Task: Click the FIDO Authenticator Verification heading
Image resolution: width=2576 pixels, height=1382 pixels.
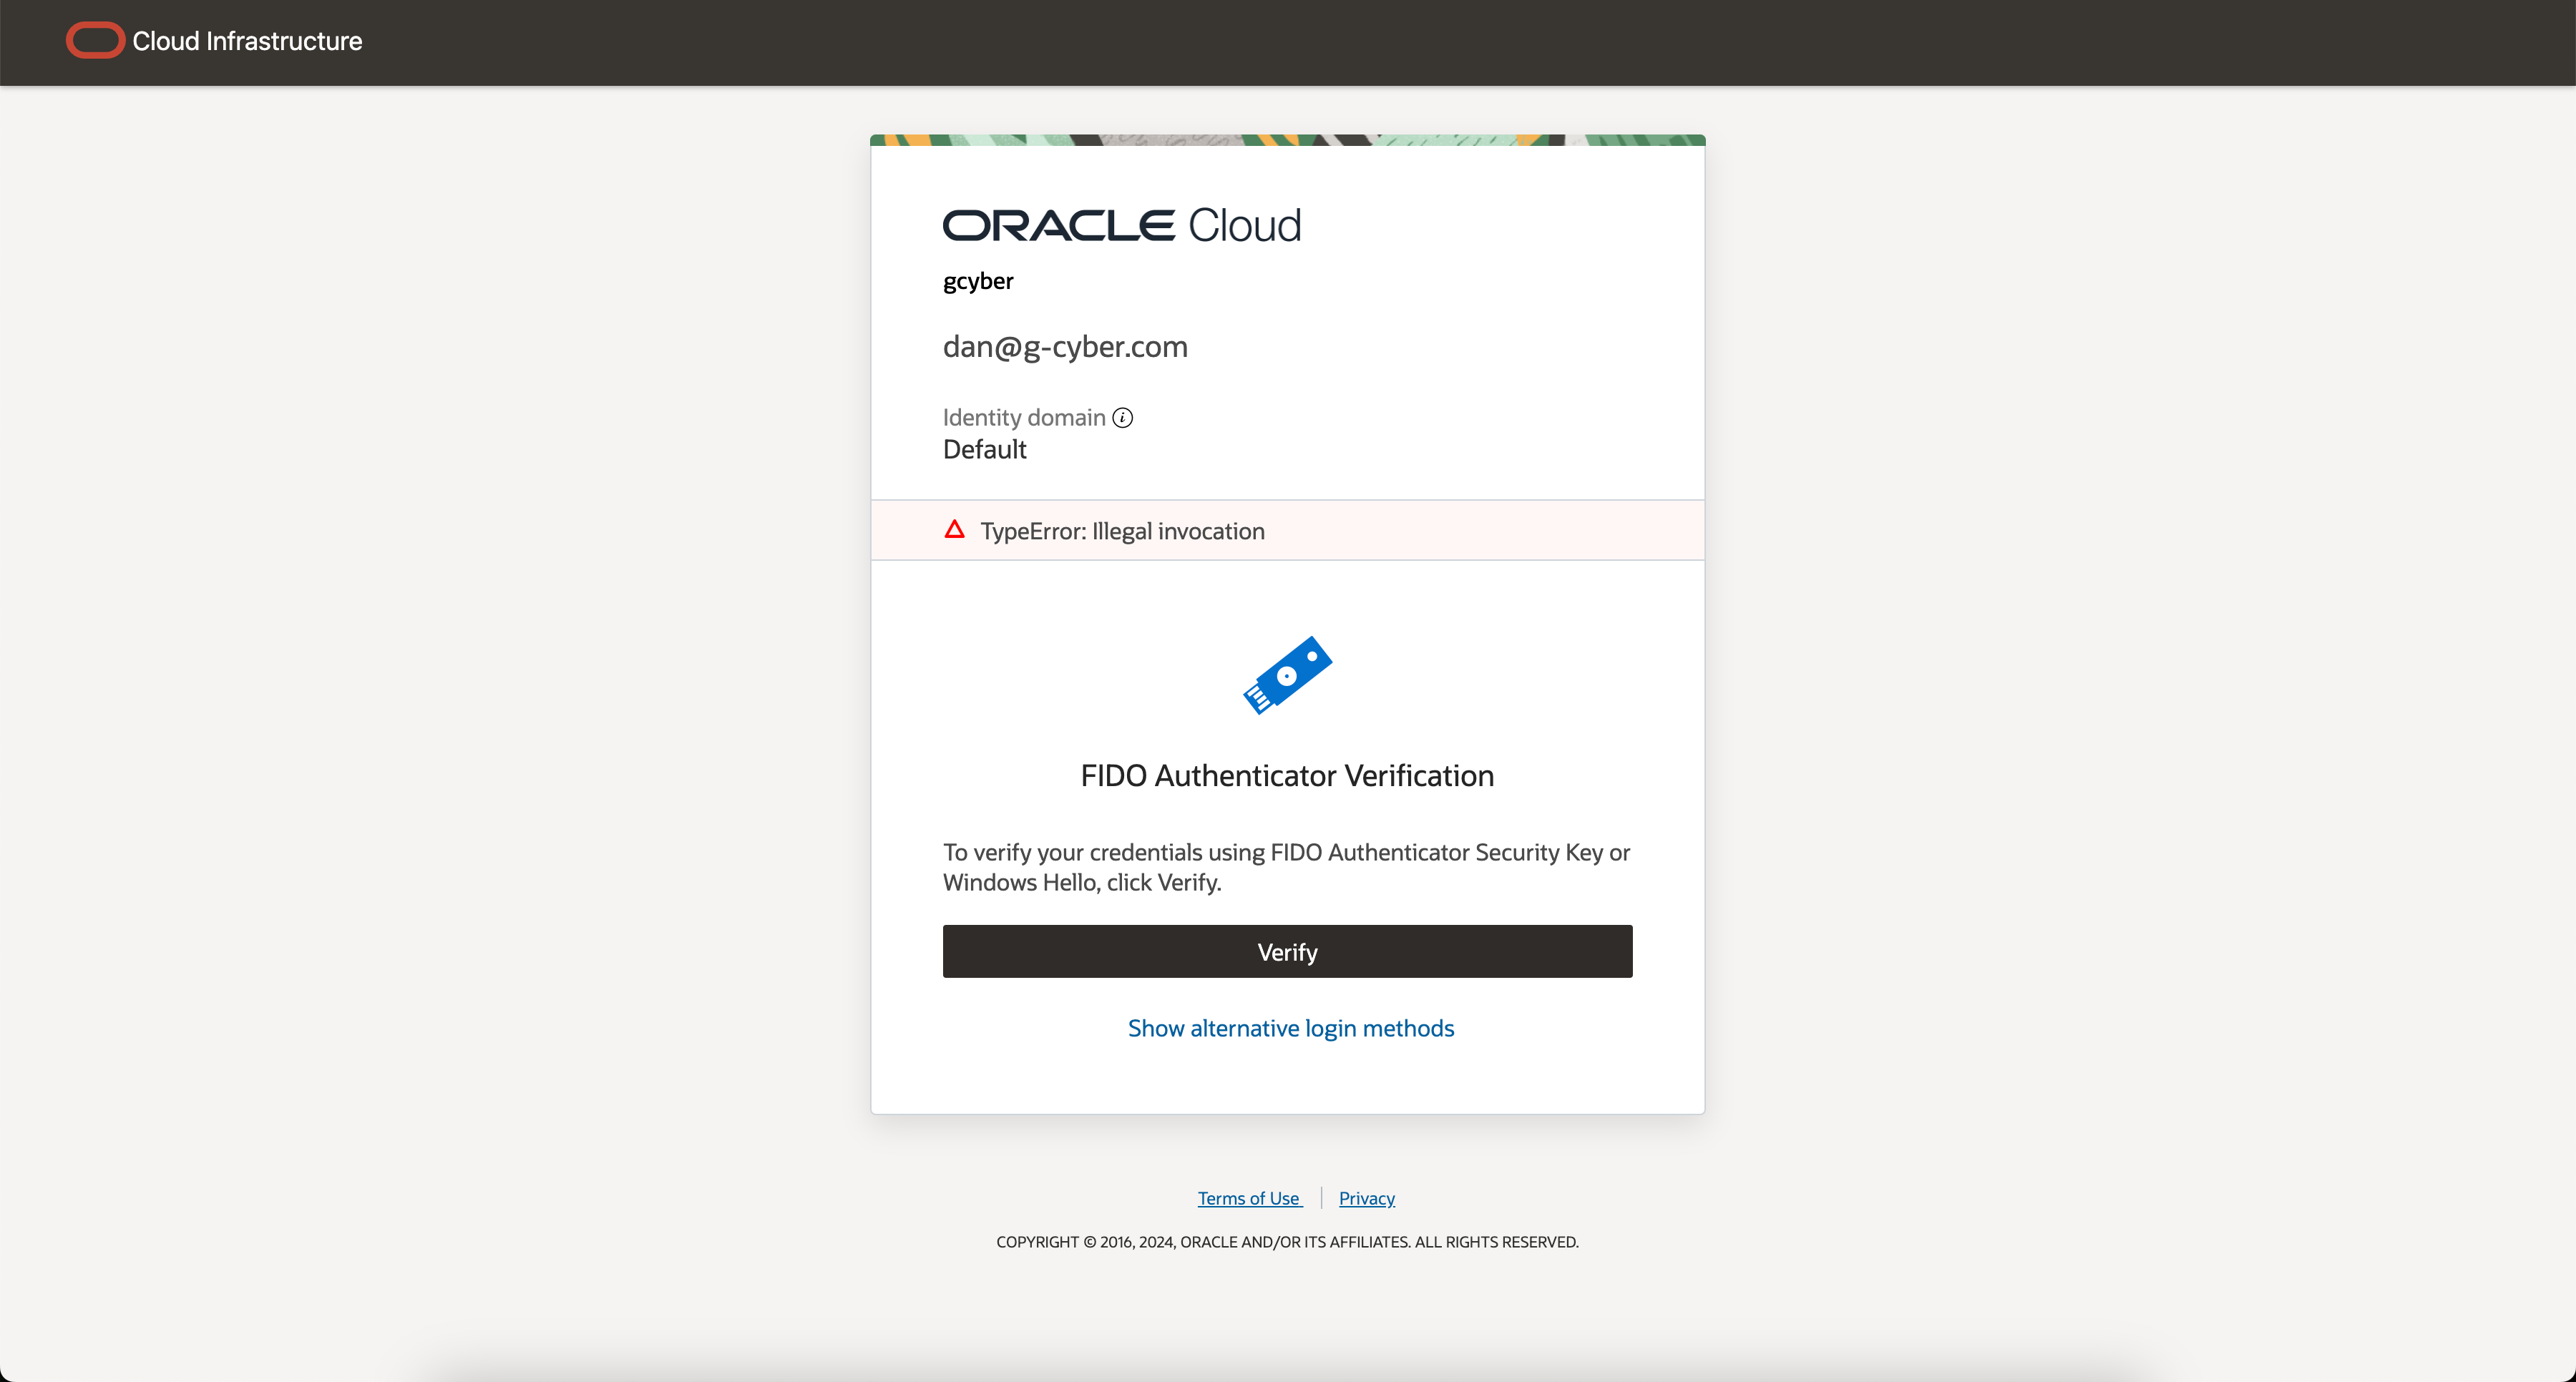Action: (1287, 775)
